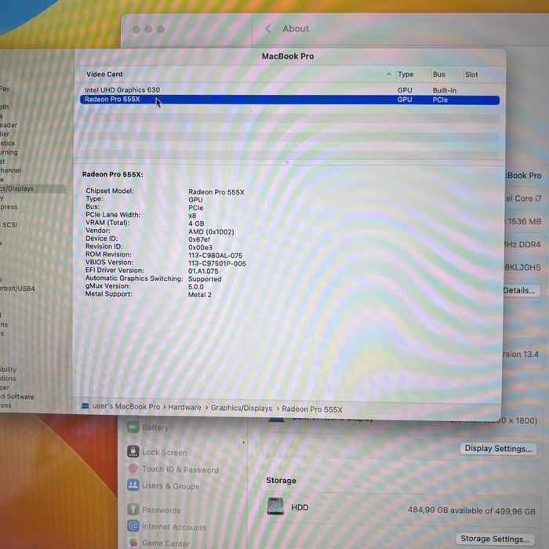Open Internet Accounts settings icon
This screenshot has height=549, width=549.
(x=133, y=526)
